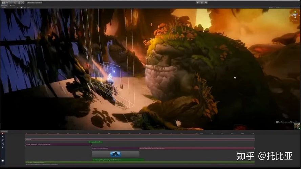Toggle scene lighting button
301x169 pixels.
pyautogui.click(x=21, y=7)
